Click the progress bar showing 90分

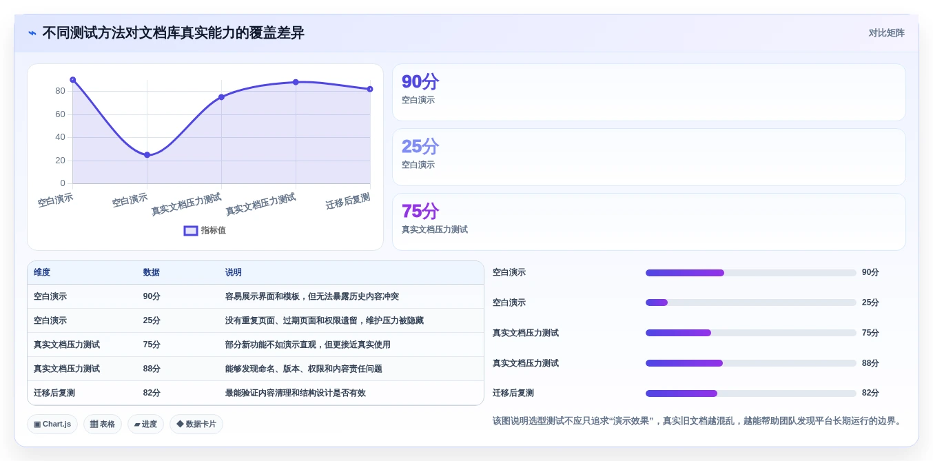750,273
